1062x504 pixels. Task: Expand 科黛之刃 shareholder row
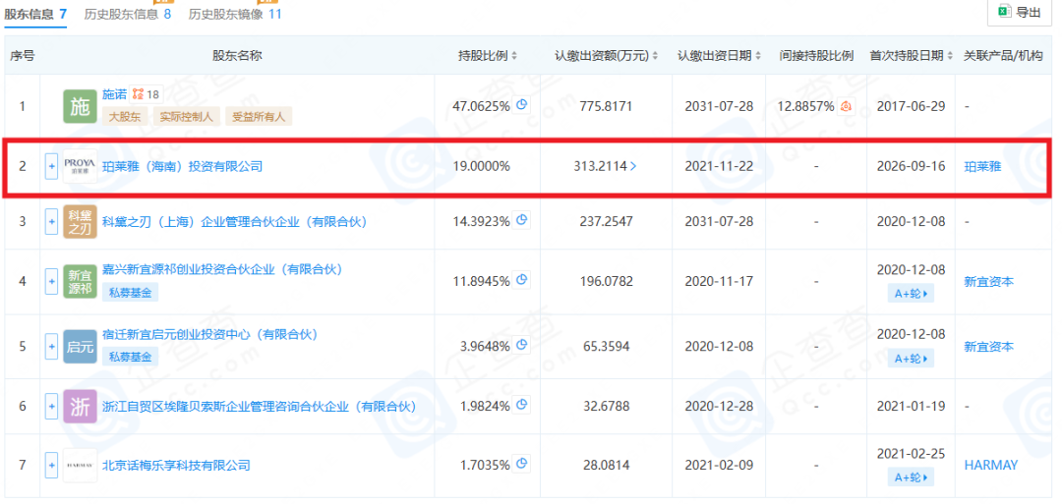pyautogui.click(x=51, y=221)
